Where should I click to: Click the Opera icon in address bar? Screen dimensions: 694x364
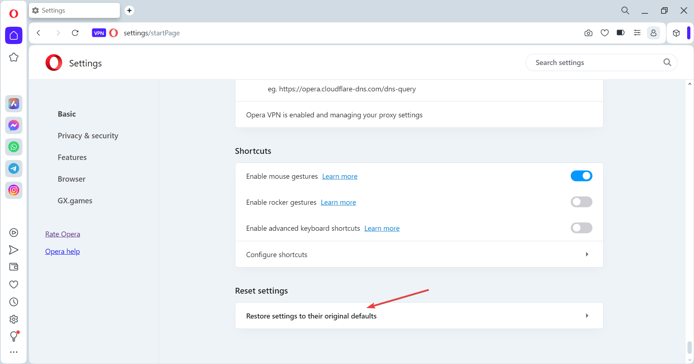(x=113, y=33)
